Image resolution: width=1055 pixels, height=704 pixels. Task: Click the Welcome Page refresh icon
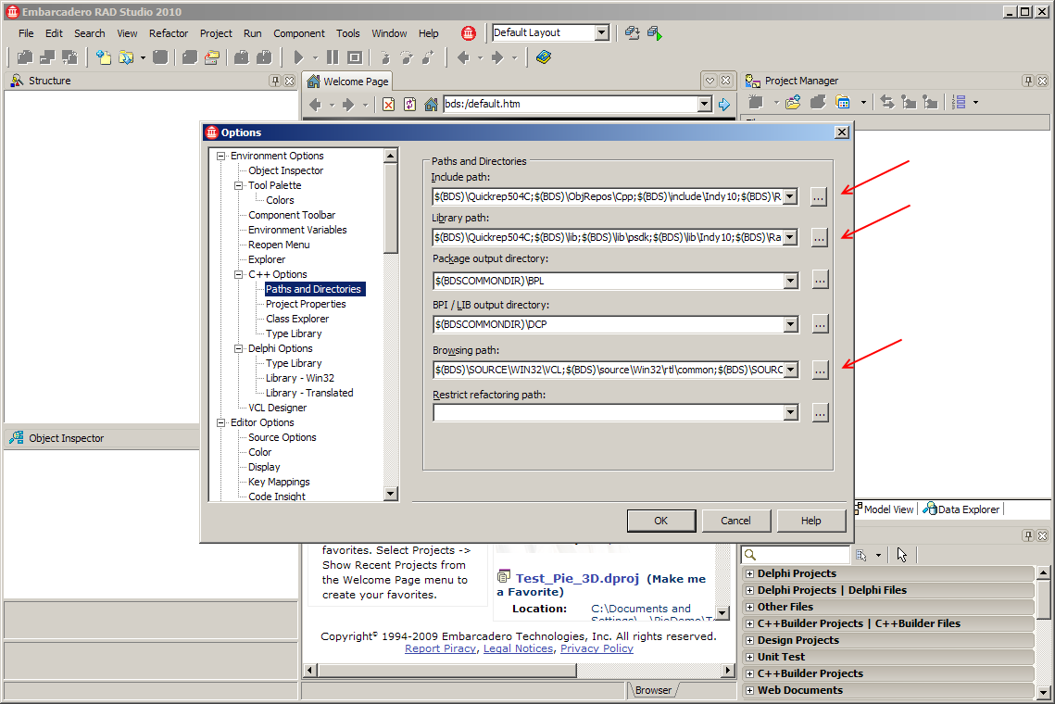pyautogui.click(x=409, y=105)
